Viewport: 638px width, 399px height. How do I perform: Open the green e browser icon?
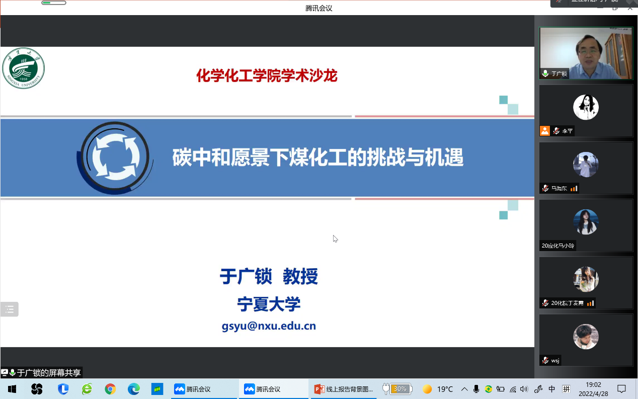point(87,389)
